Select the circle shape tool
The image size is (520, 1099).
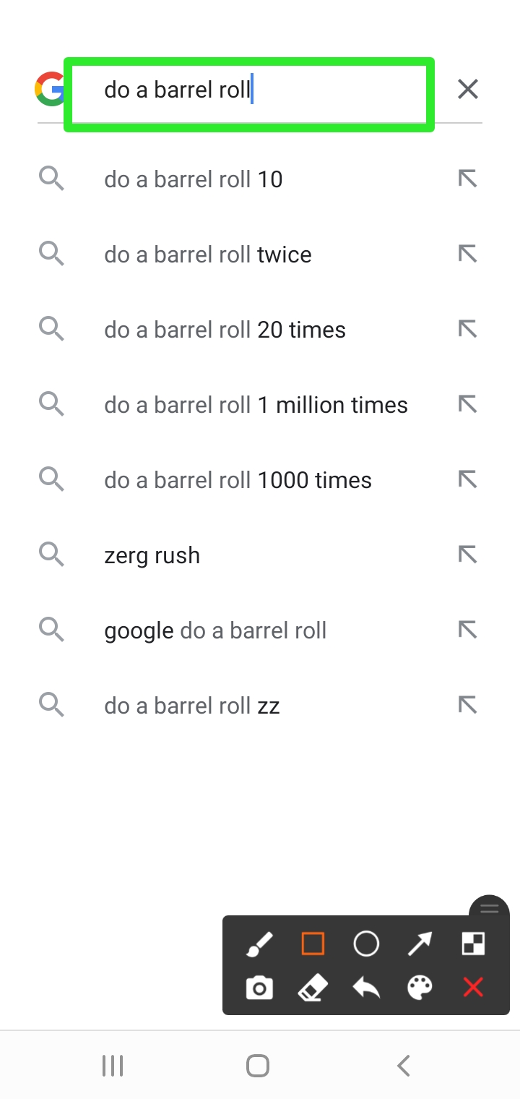pyautogui.click(x=366, y=944)
